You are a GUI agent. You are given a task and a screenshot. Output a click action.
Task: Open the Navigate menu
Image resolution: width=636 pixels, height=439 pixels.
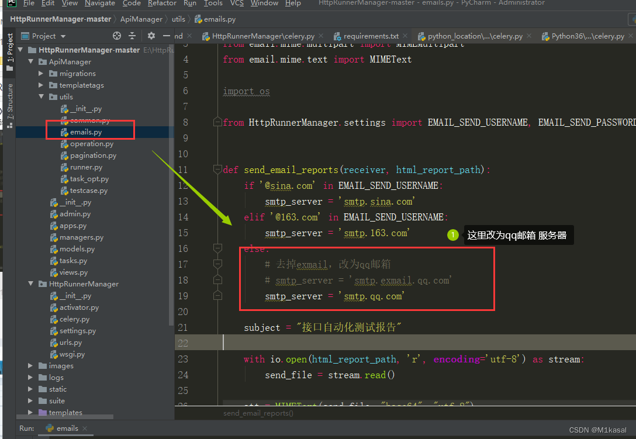(100, 4)
